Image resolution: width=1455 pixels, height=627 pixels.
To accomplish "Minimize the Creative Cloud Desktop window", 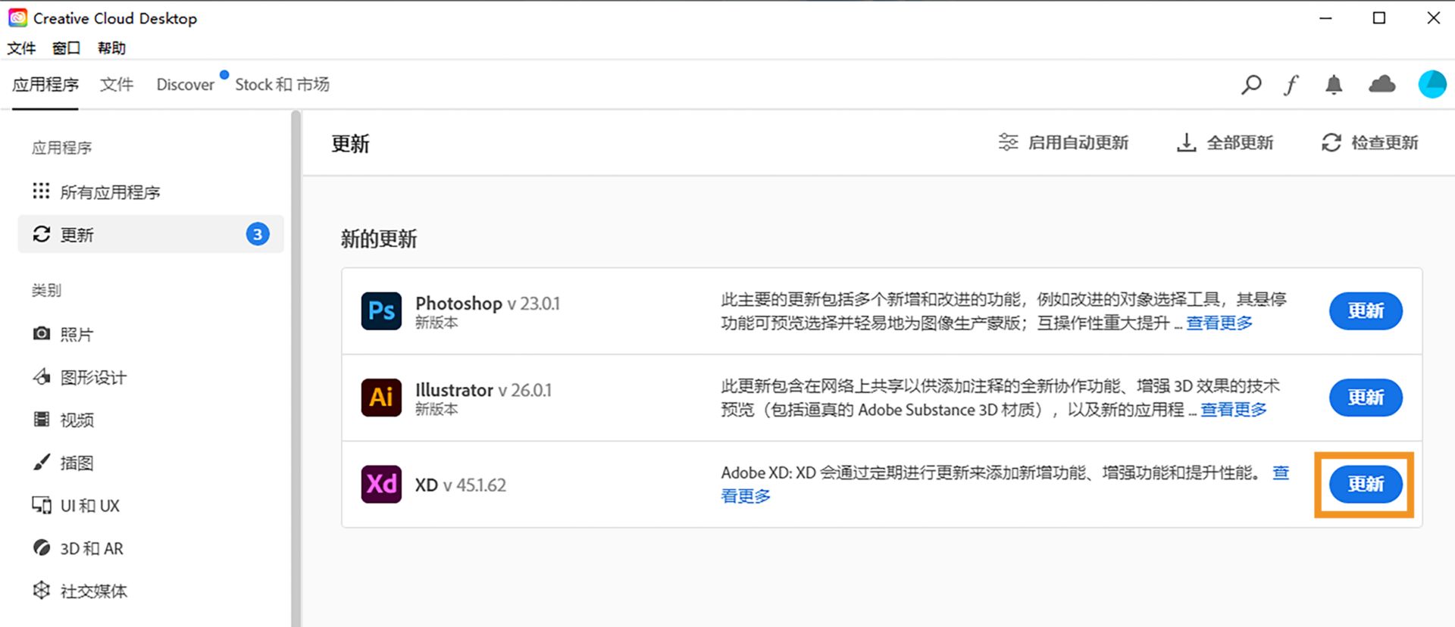I will pos(1325,17).
